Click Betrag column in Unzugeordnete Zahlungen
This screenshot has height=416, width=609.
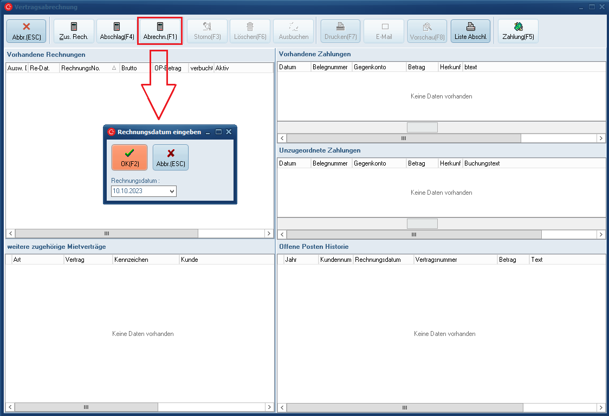pos(422,163)
